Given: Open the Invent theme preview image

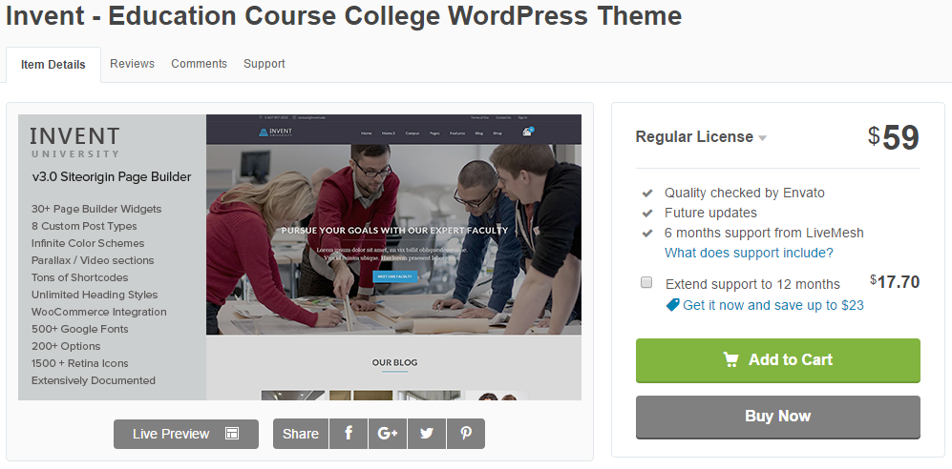Looking at the screenshot, I should pyautogui.click(x=300, y=257).
